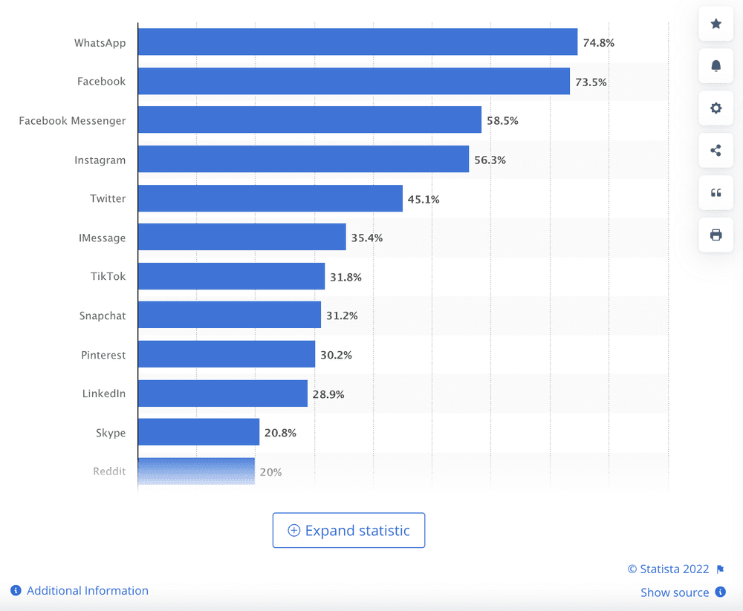Select the Twitter label on the axis
Viewport: 743px width, 611px height.
108,198
